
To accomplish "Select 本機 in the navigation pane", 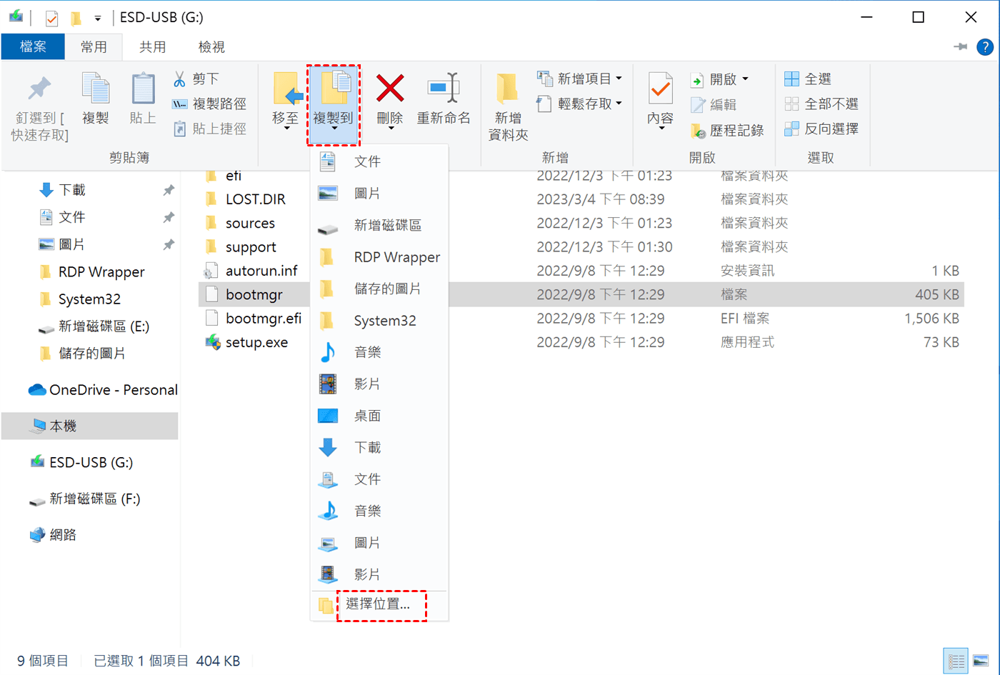I will click(x=90, y=426).
